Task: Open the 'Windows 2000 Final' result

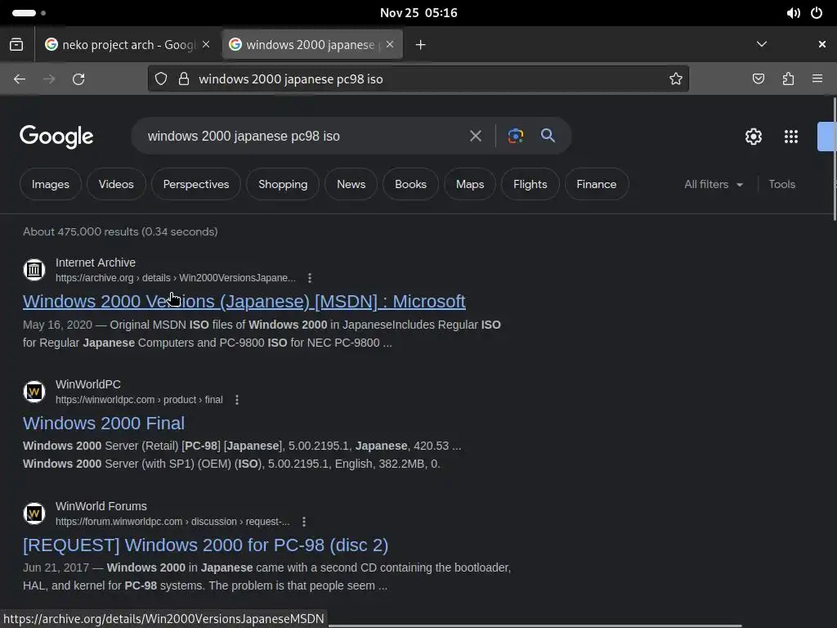Action: [x=104, y=423]
